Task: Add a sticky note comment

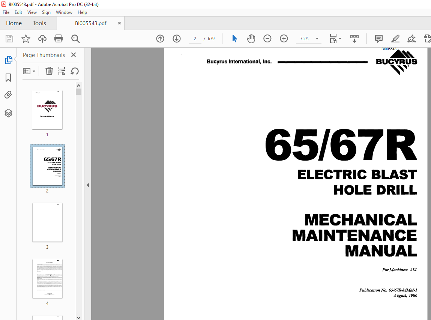Action: [379, 39]
